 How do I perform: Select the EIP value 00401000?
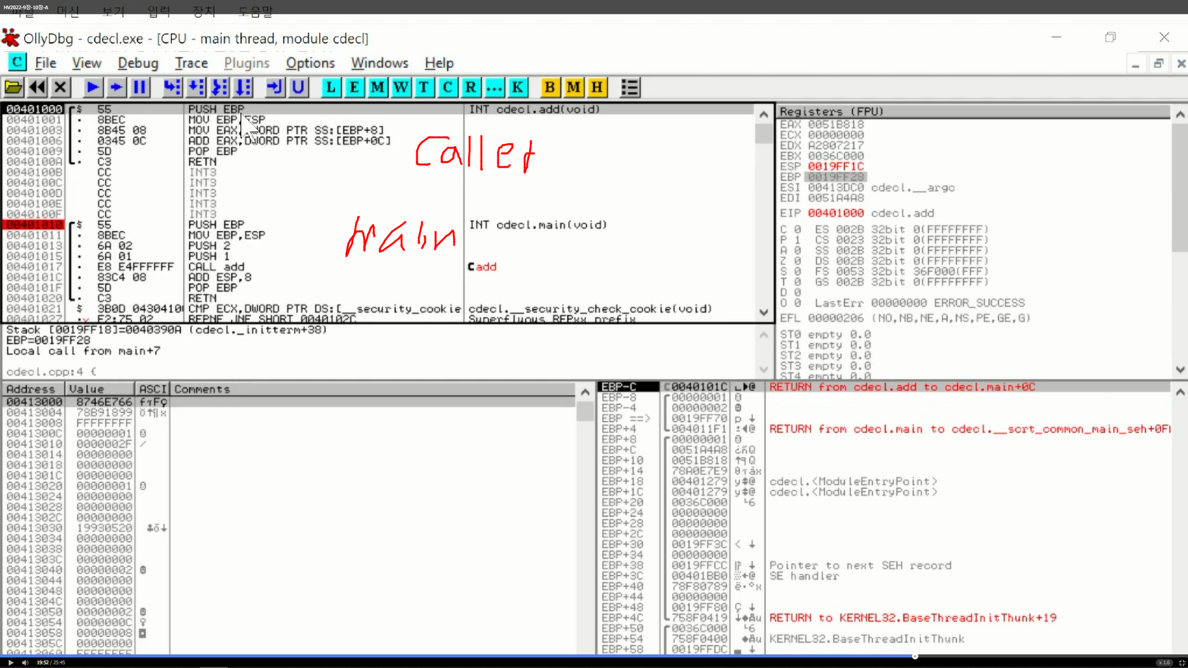(835, 213)
